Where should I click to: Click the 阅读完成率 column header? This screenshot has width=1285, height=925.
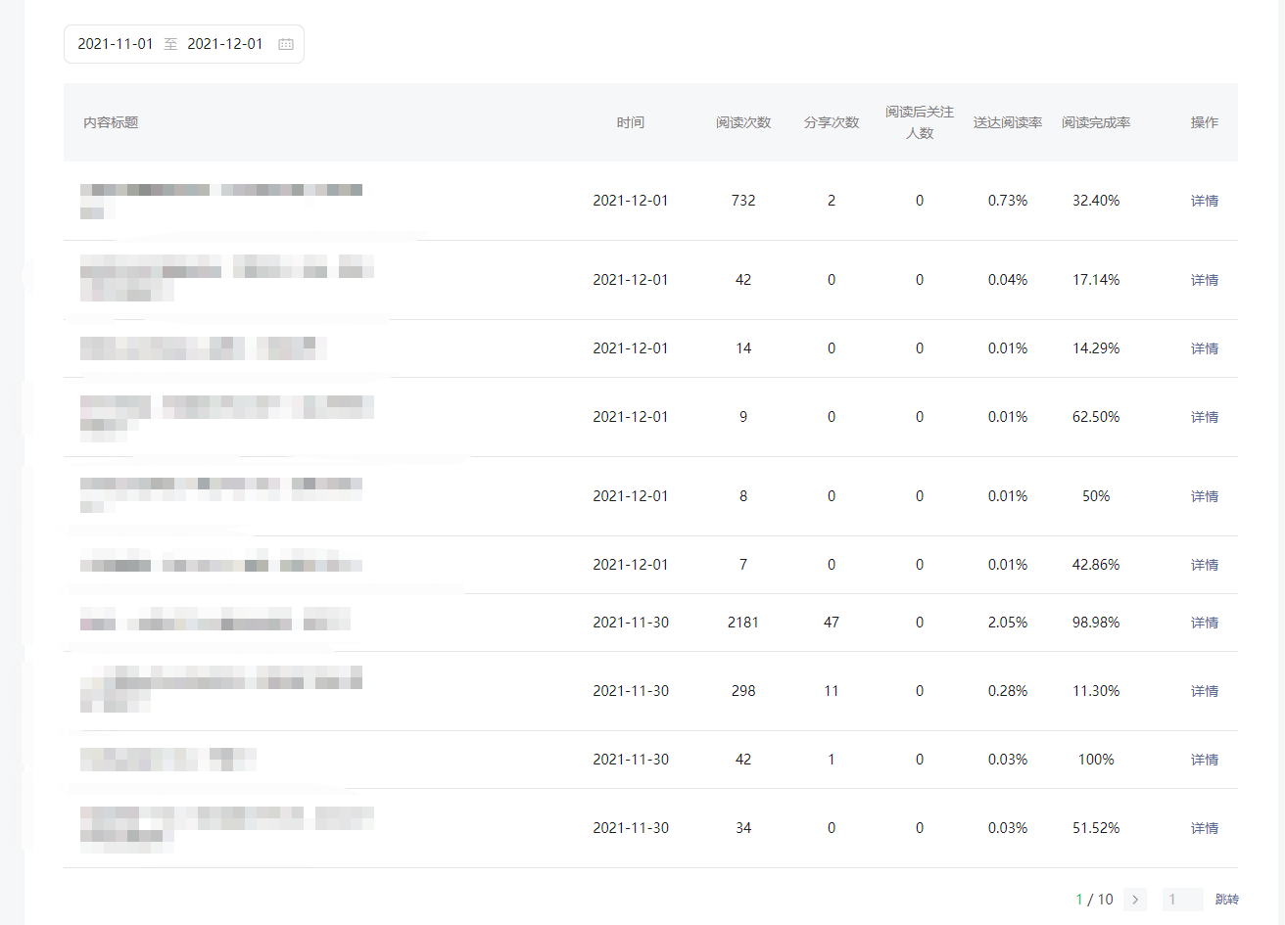click(x=1096, y=122)
